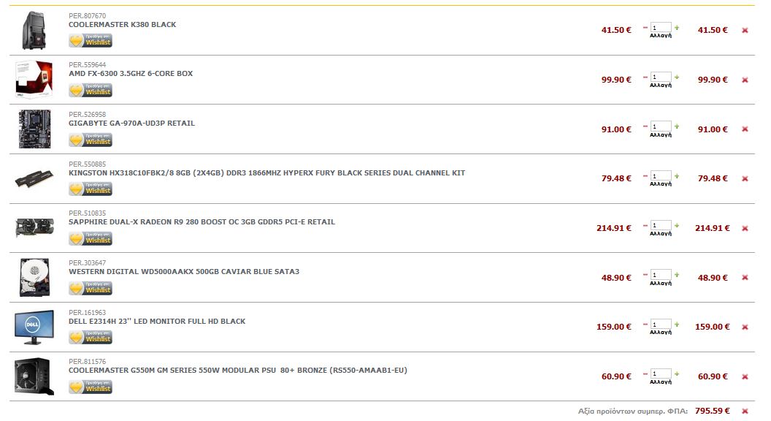Image resolution: width=771 pixels, height=421 pixels.
Task: Decrease DELL E2314H monitor quantity
Action: pos(645,325)
